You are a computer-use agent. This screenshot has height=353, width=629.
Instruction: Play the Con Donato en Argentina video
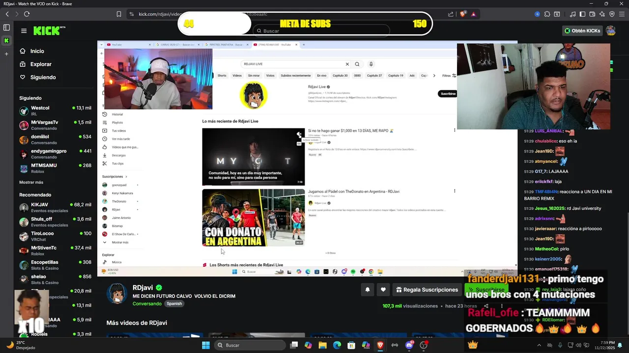tap(253, 218)
